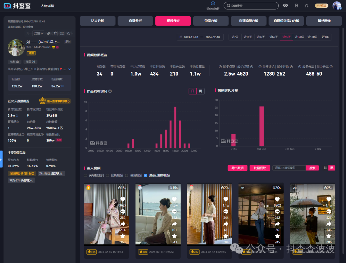Switch to grid view icon
The image size is (346, 263).
332,168
